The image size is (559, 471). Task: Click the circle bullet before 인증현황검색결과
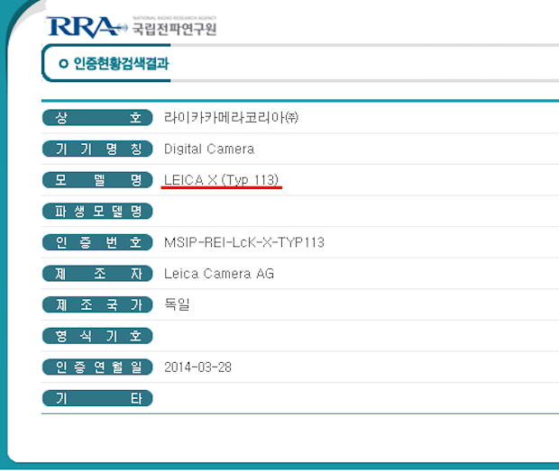pyautogui.click(x=62, y=64)
